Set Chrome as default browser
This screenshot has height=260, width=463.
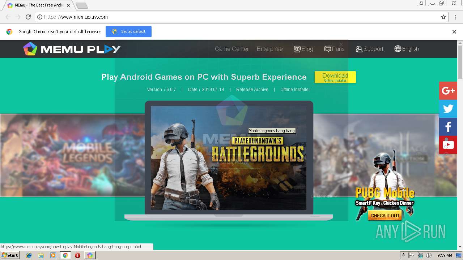(128, 31)
